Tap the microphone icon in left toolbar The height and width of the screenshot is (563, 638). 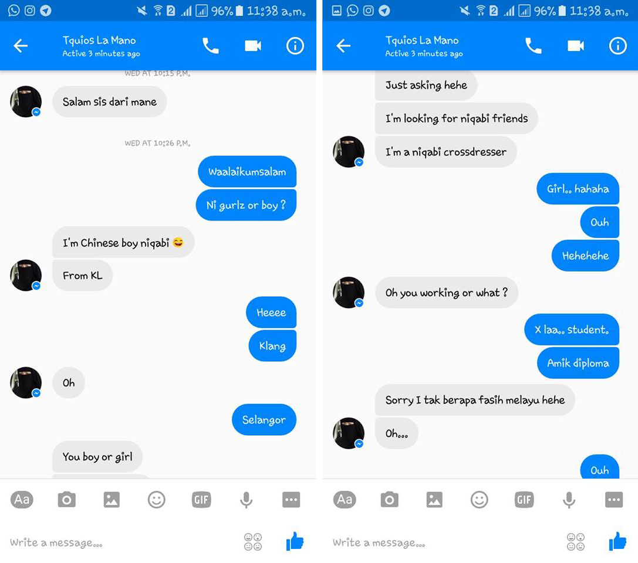[x=246, y=500]
